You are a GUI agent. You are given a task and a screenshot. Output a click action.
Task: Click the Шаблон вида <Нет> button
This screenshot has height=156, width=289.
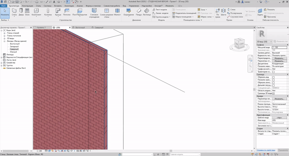click(x=279, y=117)
